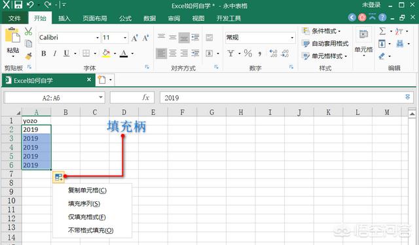Screen dimensions: 419x245
Task: Open the 文件 File menu
Action: [14, 18]
